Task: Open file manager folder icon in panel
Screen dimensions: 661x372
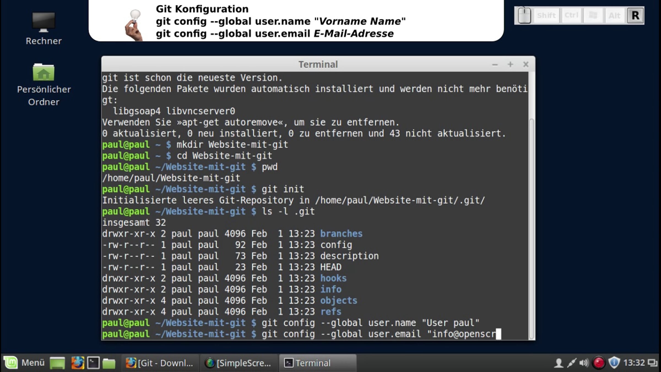Action: point(109,363)
